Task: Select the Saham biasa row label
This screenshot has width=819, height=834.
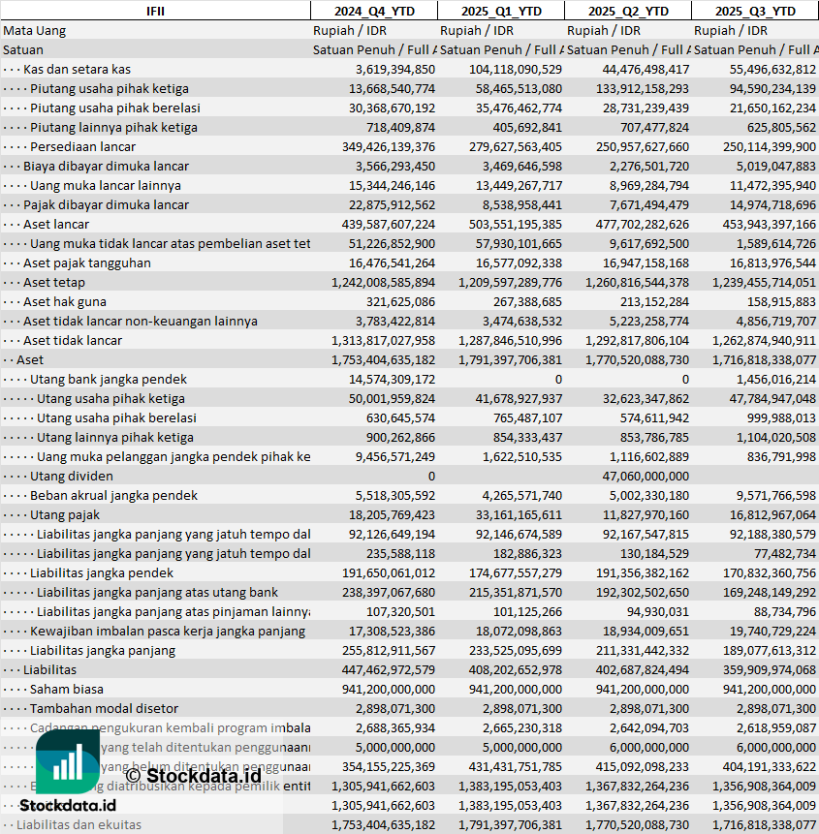Action: 67,690
